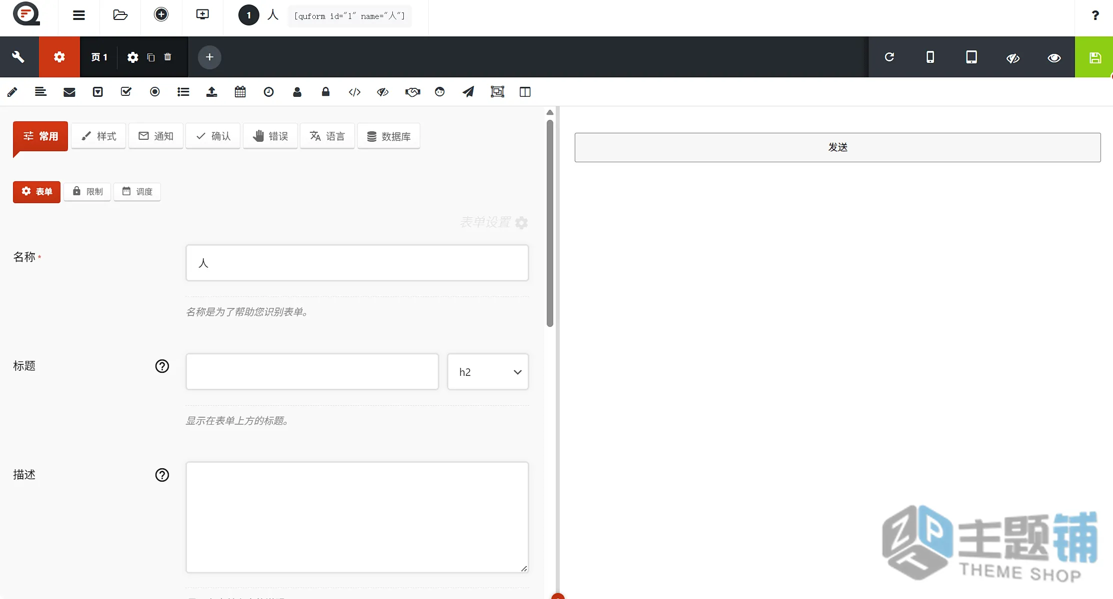Switch to phone preview mode
The image size is (1113, 599).
coord(930,57)
